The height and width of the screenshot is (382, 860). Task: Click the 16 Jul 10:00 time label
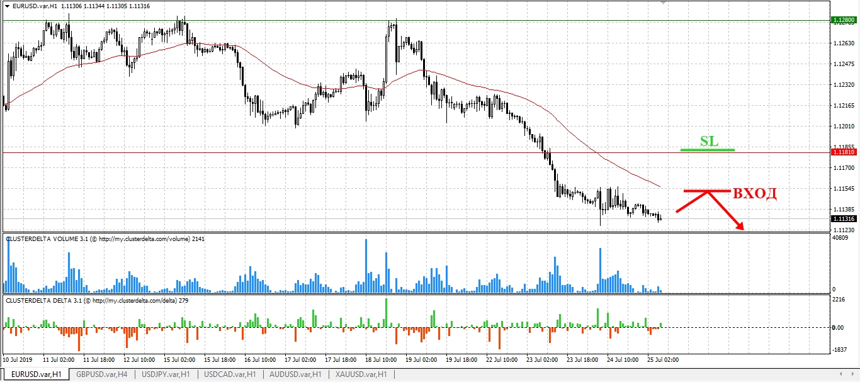click(x=260, y=360)
